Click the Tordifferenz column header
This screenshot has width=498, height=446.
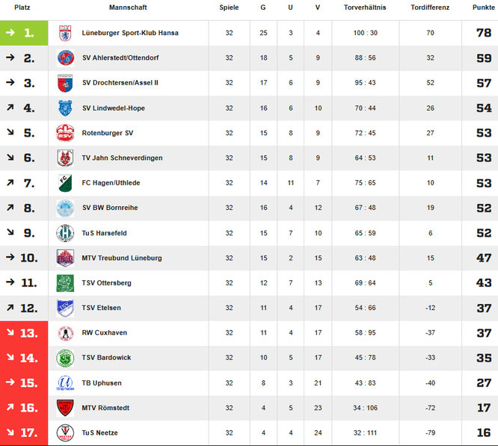[x=430, y=7]
